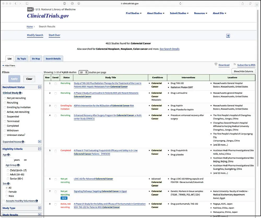Switch to the Search Details tab
The width and height of the screenshot is (261, 218).
[x=53, y=59]
